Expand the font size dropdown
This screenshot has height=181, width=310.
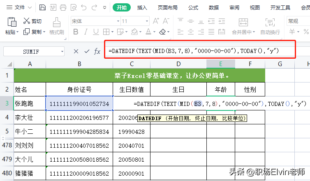(147, 21)
